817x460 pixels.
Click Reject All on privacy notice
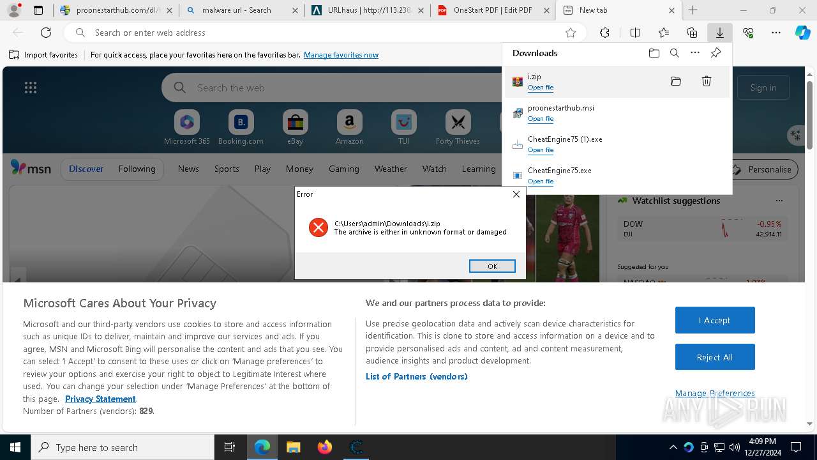715,357
